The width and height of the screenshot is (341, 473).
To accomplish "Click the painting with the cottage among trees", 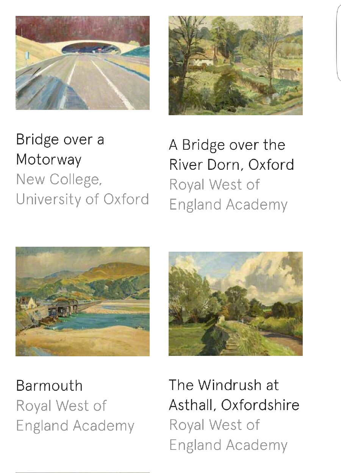I will pyautogui.click(x=235, y=65).
